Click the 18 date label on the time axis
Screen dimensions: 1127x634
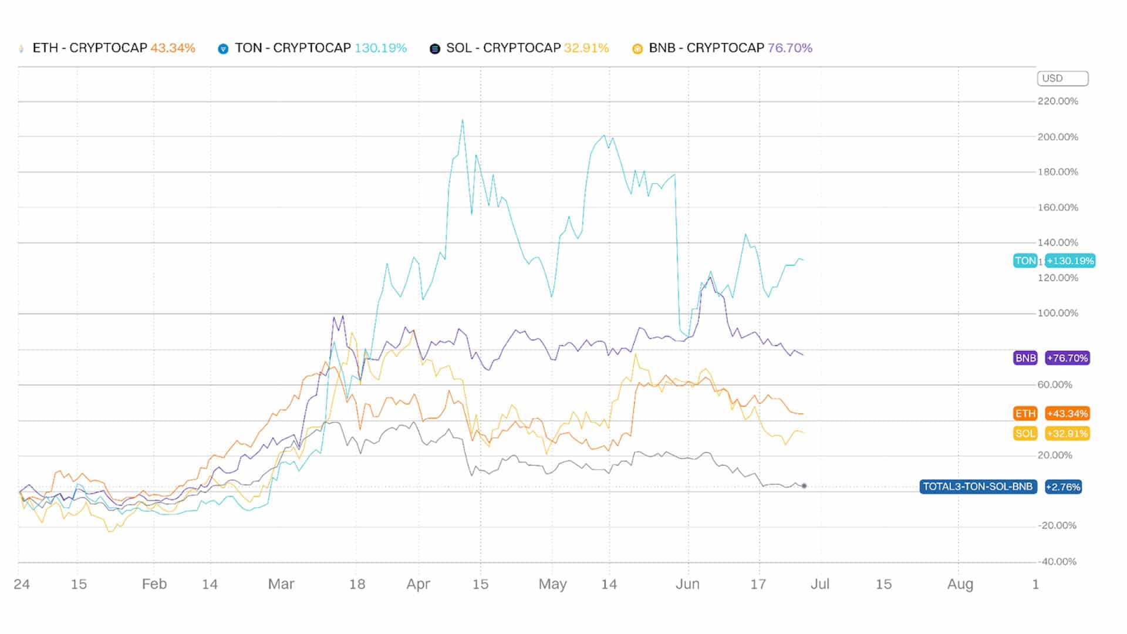point(357,584)
